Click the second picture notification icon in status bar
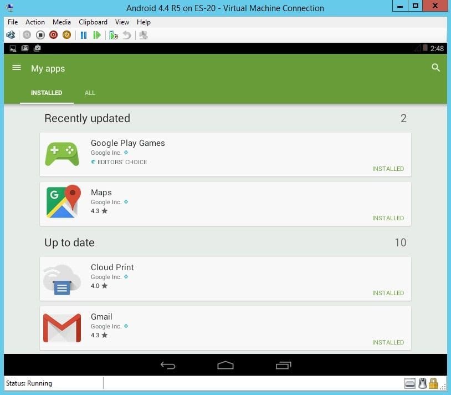Viewport: 451px width, 395px height. (25, 48)
